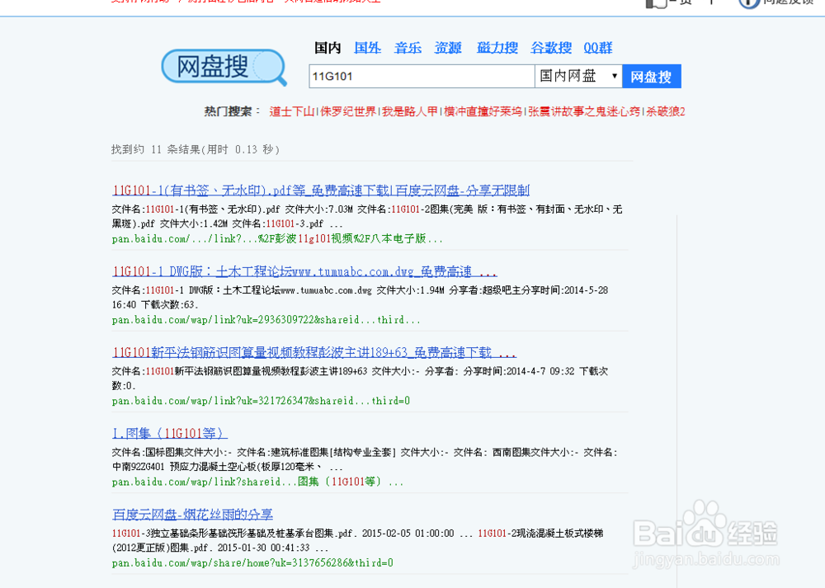Screen dimensions: 825x588
Task: Open result 11G101新平法钢筋识图算量视频教程
Action: (x=314, y=352)
